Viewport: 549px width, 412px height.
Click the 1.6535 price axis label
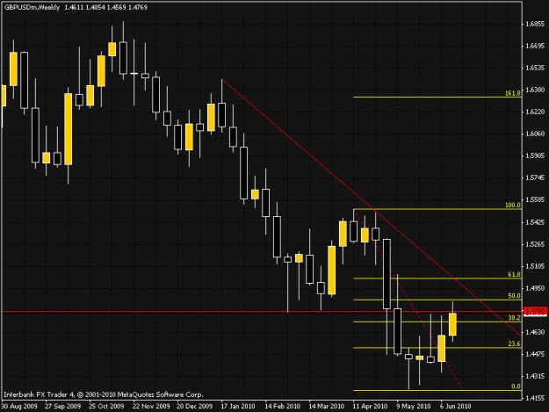[x=535, y=68]
